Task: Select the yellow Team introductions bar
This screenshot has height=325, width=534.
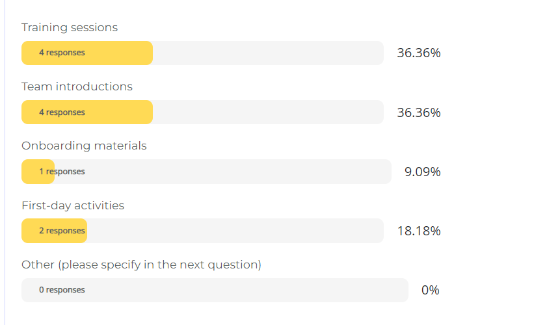Action: 87,112
